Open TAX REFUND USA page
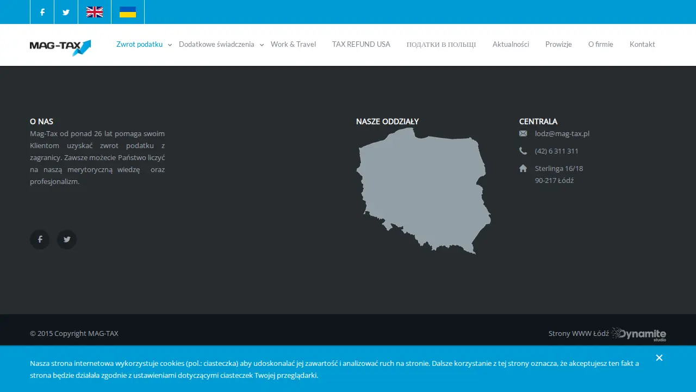Screen dimensions: 696x392 click(x=361, y=44)
